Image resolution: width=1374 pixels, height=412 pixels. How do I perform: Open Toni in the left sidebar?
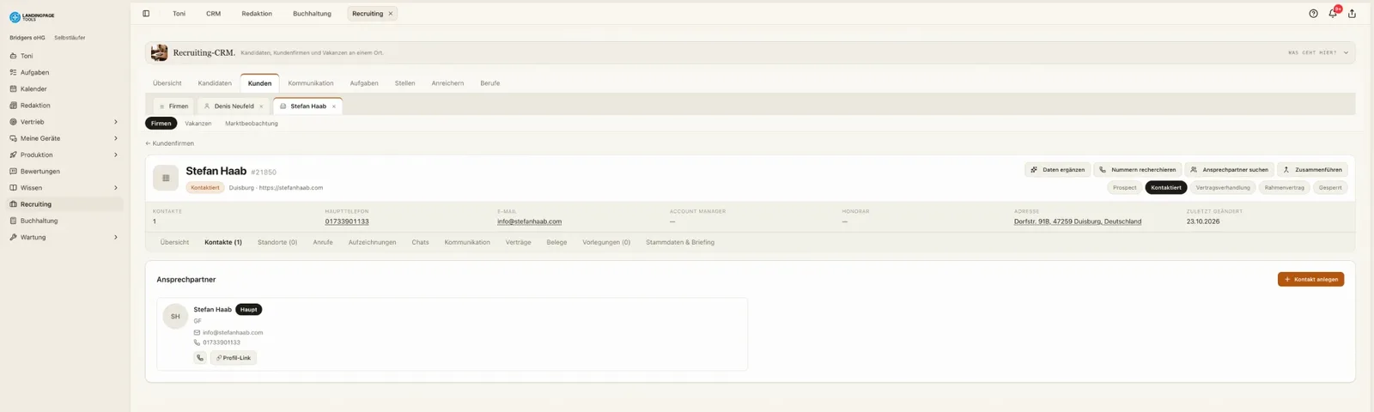[64, 56]
